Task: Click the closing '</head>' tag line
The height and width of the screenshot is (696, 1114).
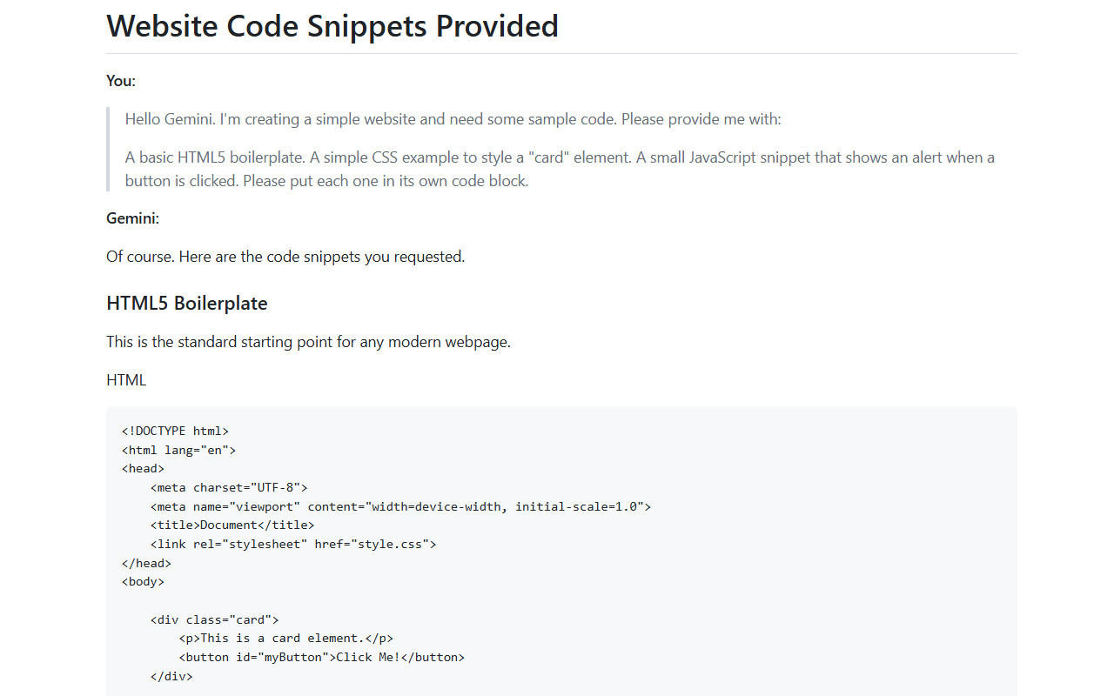Action: [146, 563]
